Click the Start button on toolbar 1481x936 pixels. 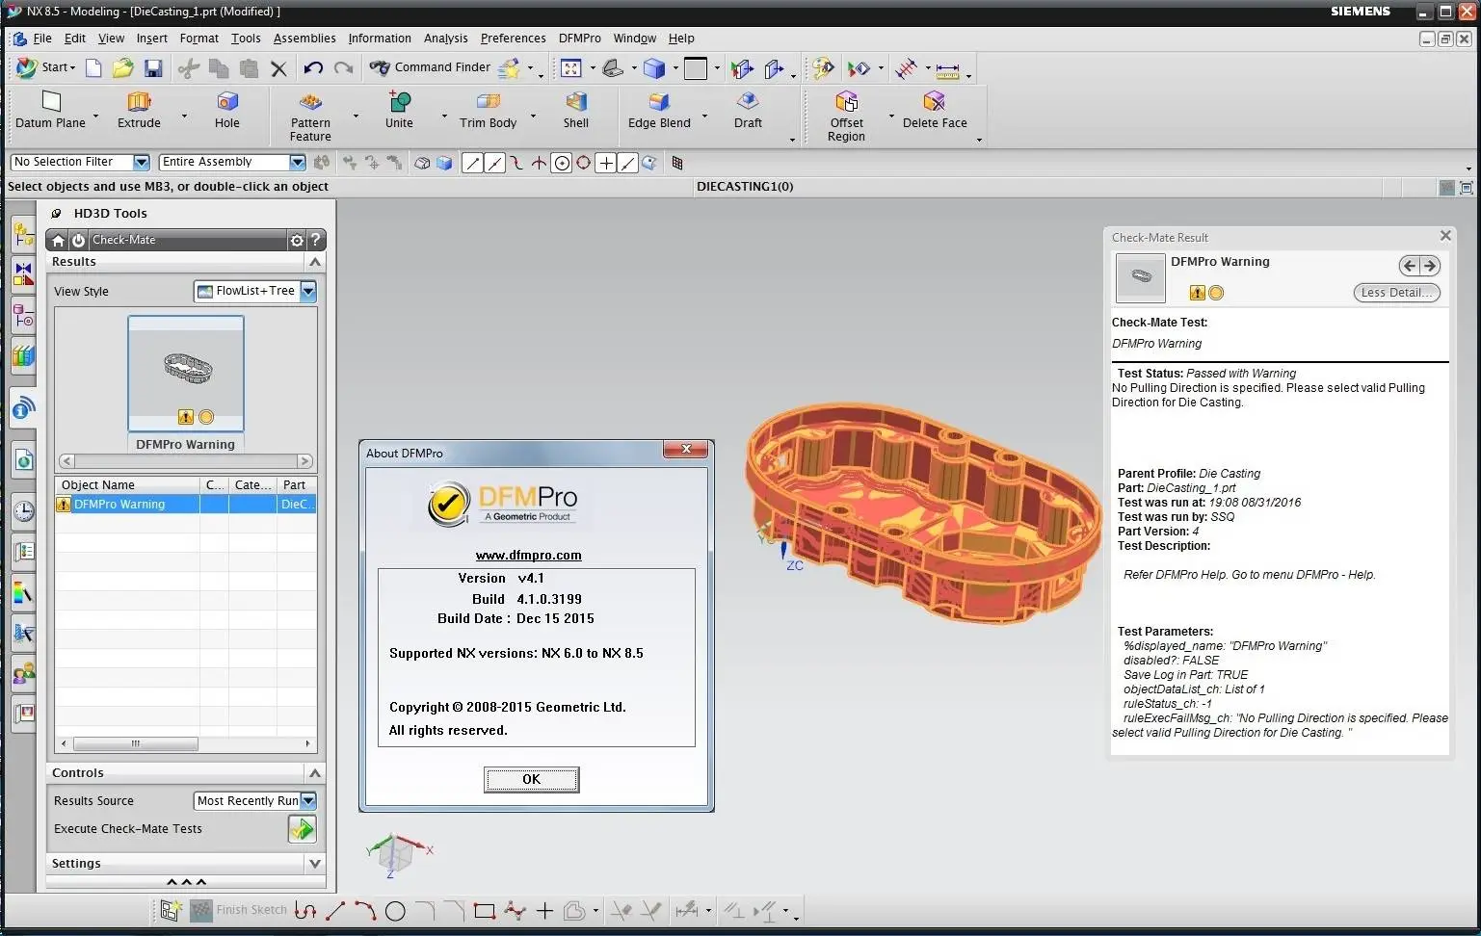pyautogui.click(x=44, y=67)
